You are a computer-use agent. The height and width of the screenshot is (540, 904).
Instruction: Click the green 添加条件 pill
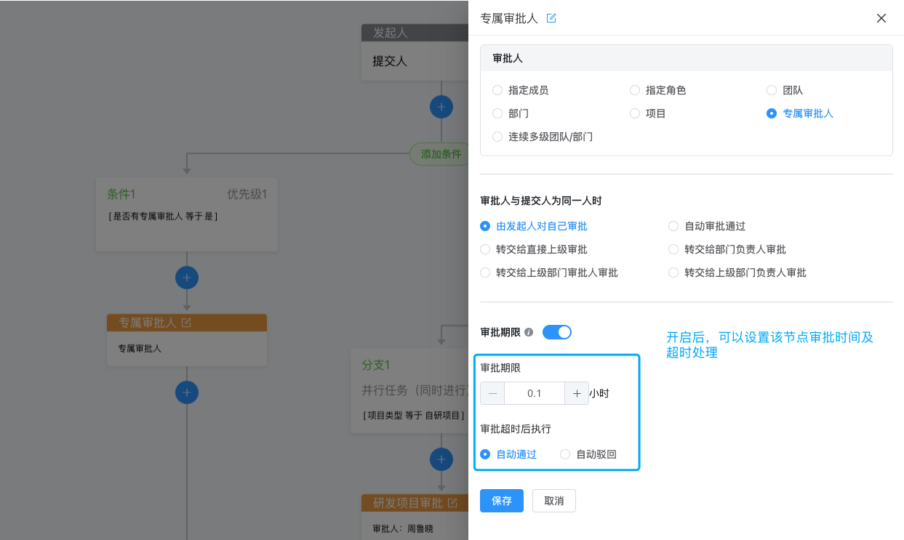point(441,154)
